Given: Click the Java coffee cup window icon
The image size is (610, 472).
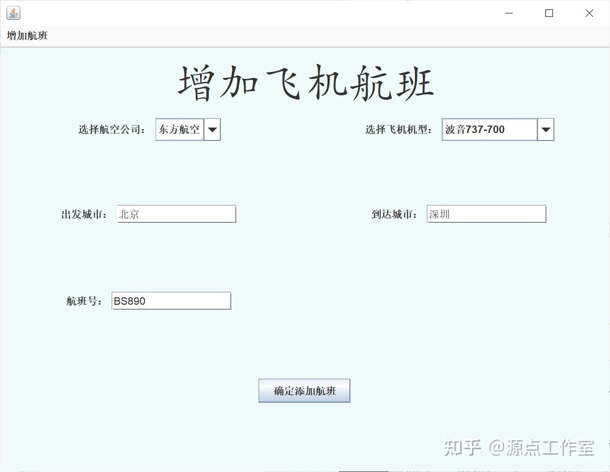Looking at the screenshot, I should 13,13.
